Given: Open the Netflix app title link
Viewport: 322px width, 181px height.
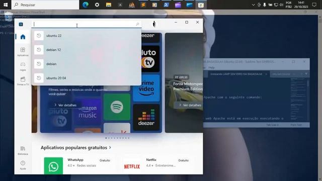Looking at the screenshot, I should 151,160.
